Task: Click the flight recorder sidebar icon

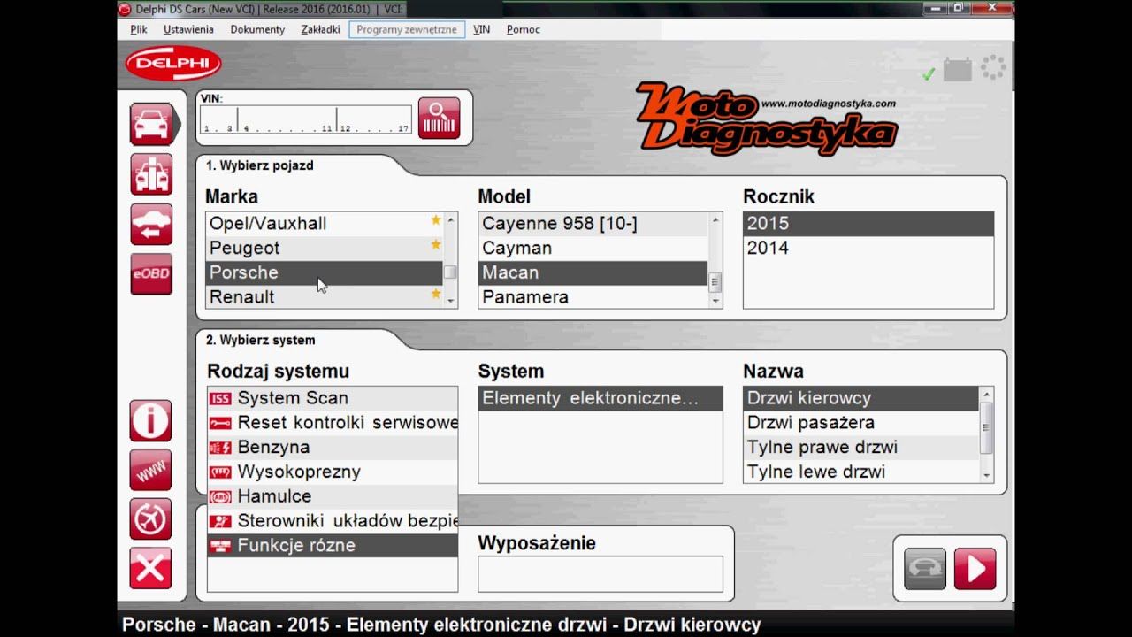Action: [150, 519]
